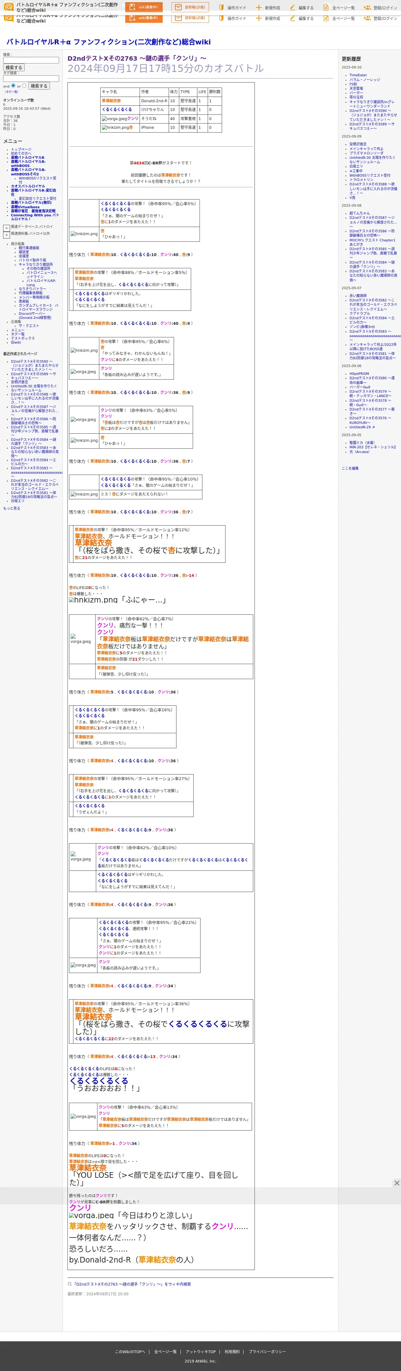Image resolution: width=401 pixels, height=1371 pixels.
Task: Click the magnifier icon beside the wiki-search link
Action: point(70,1284)
